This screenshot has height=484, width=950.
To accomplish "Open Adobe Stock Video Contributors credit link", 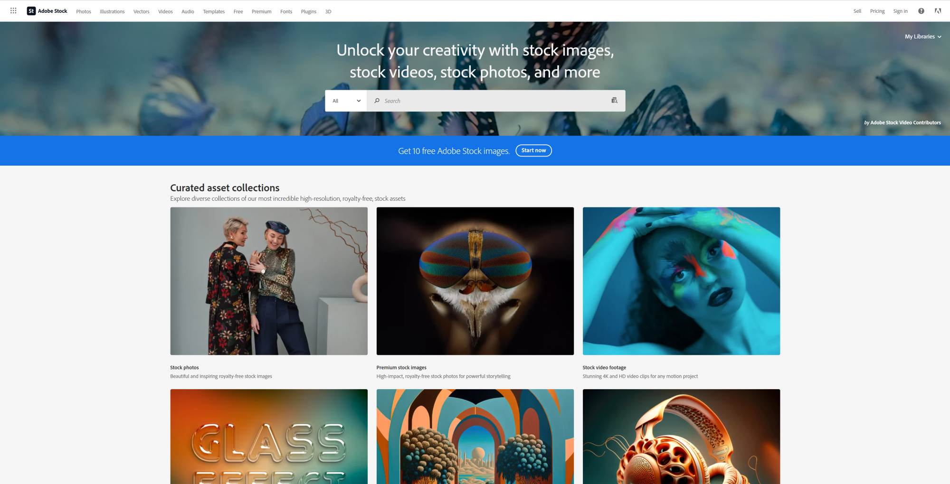I will 905,122.
